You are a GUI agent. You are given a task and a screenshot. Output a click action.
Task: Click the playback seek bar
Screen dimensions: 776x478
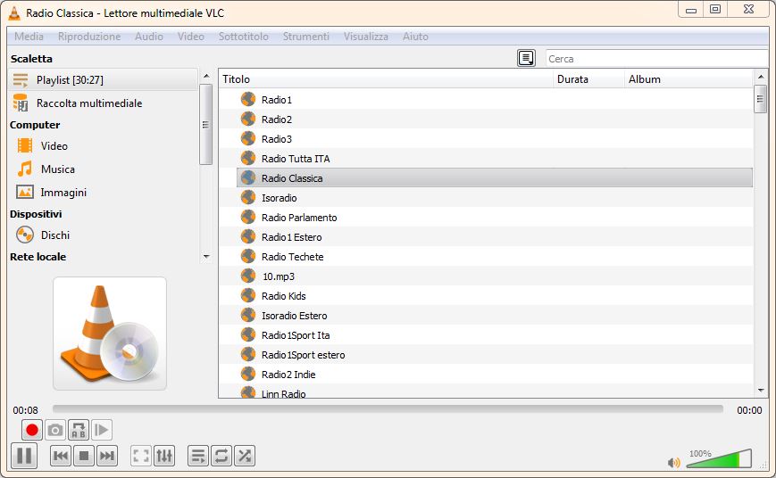pyautogui.click(x=388, y=408)
